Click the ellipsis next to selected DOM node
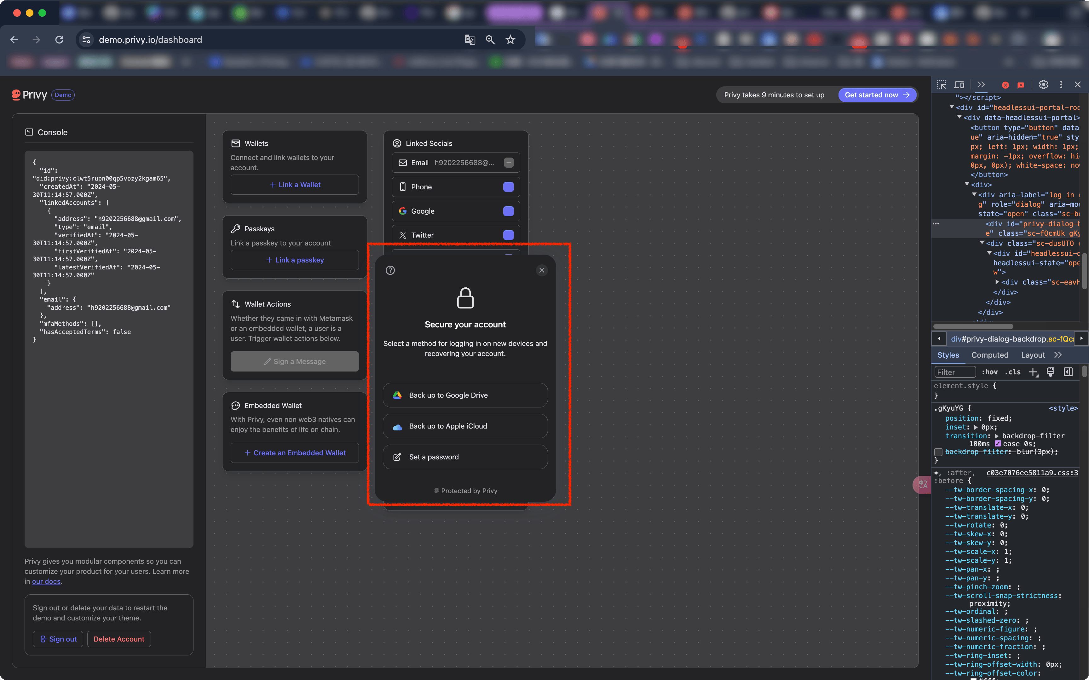The image size is (1089, 680). [x=936, y=223]
